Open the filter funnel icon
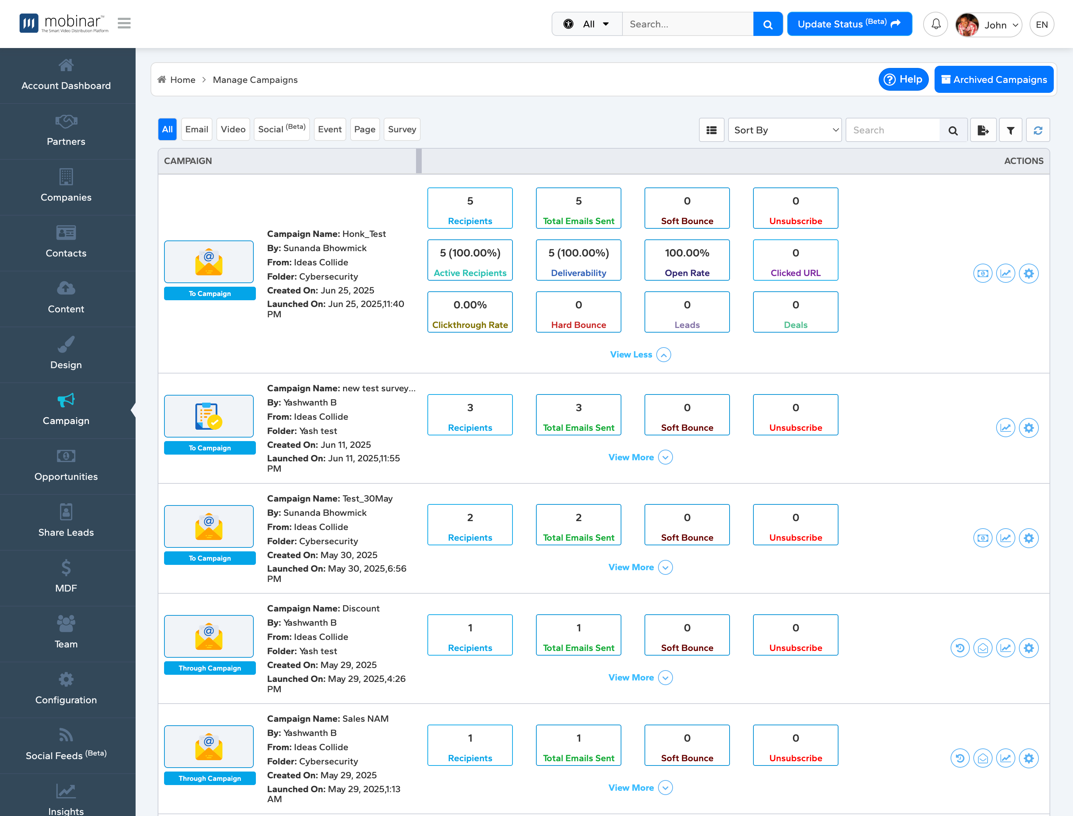Screen dimensions: 1073x816 point(1010,130)
